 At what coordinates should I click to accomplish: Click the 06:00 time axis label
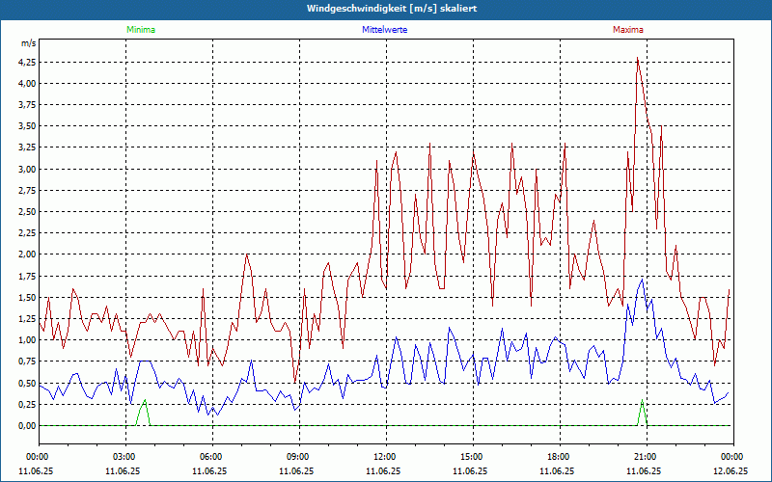(x=212, y=457)
